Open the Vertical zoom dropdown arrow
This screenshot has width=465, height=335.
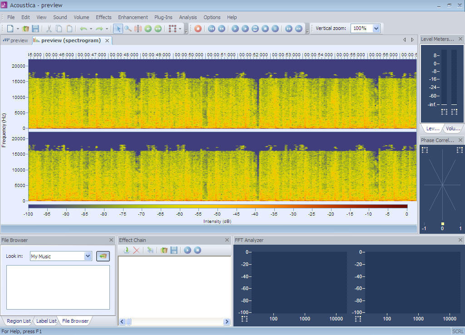(376, 29)
